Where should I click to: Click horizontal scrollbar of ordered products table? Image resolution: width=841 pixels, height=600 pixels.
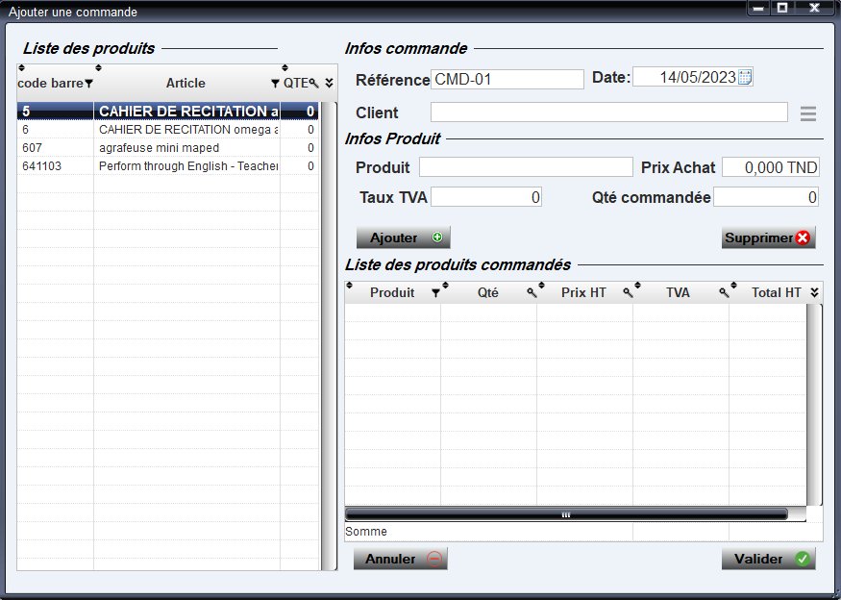(565, 514)
